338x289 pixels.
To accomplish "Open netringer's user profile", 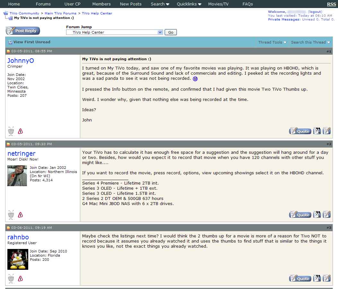I will click(x=21, y=154).
